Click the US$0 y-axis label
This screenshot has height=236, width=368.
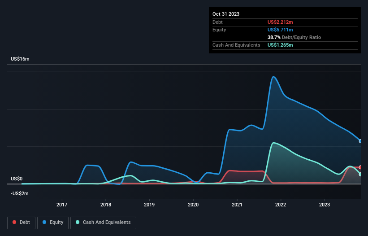[x=17, y=179]
